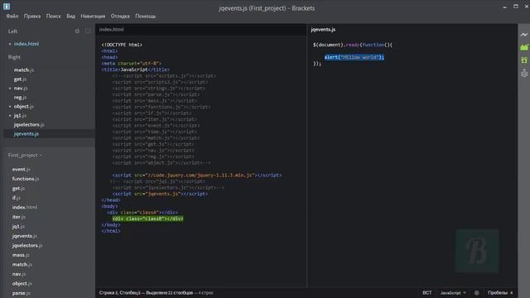Screen dimensions: 530x298
Task: Click the div class="classA" line
Action: tap(142, 213)
